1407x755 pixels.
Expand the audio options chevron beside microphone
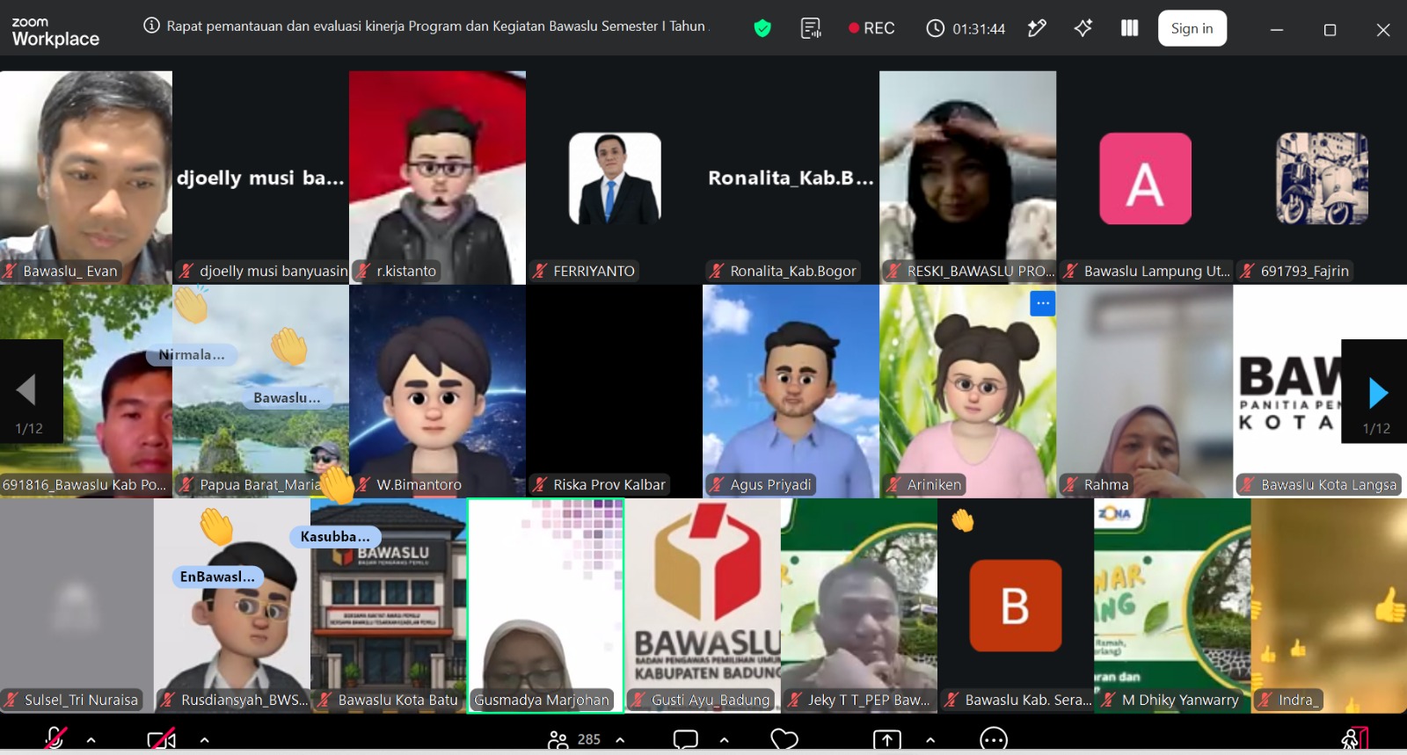coord(91,740)
